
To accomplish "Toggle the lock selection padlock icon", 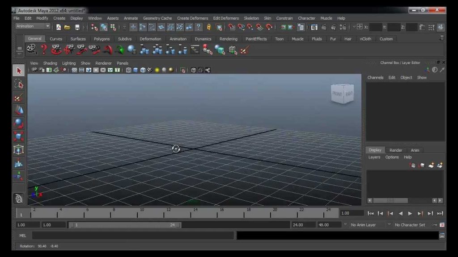I will pyautogui.click(x=209, y=27).
